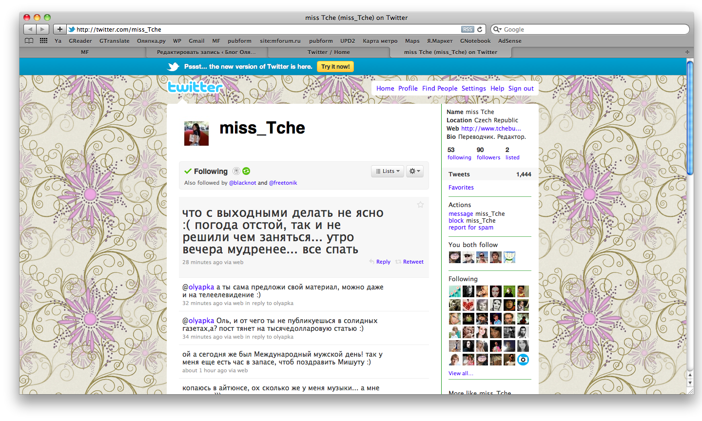Open the Web link http://www.tchebu...
The image size is (702, 421).
coord(491,129)
